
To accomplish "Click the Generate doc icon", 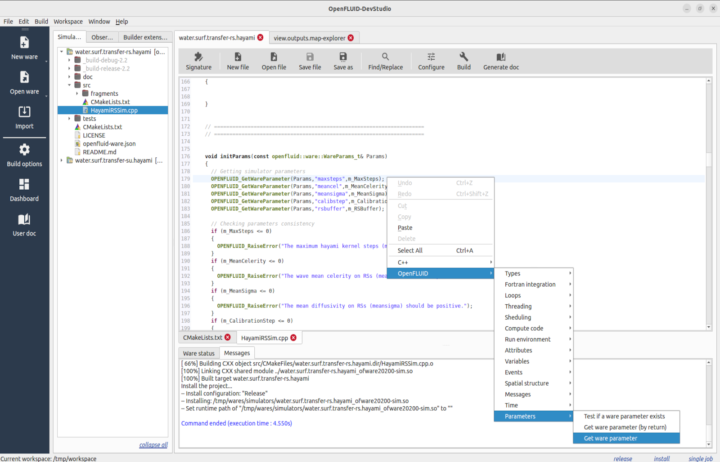I will pos(501,57).
